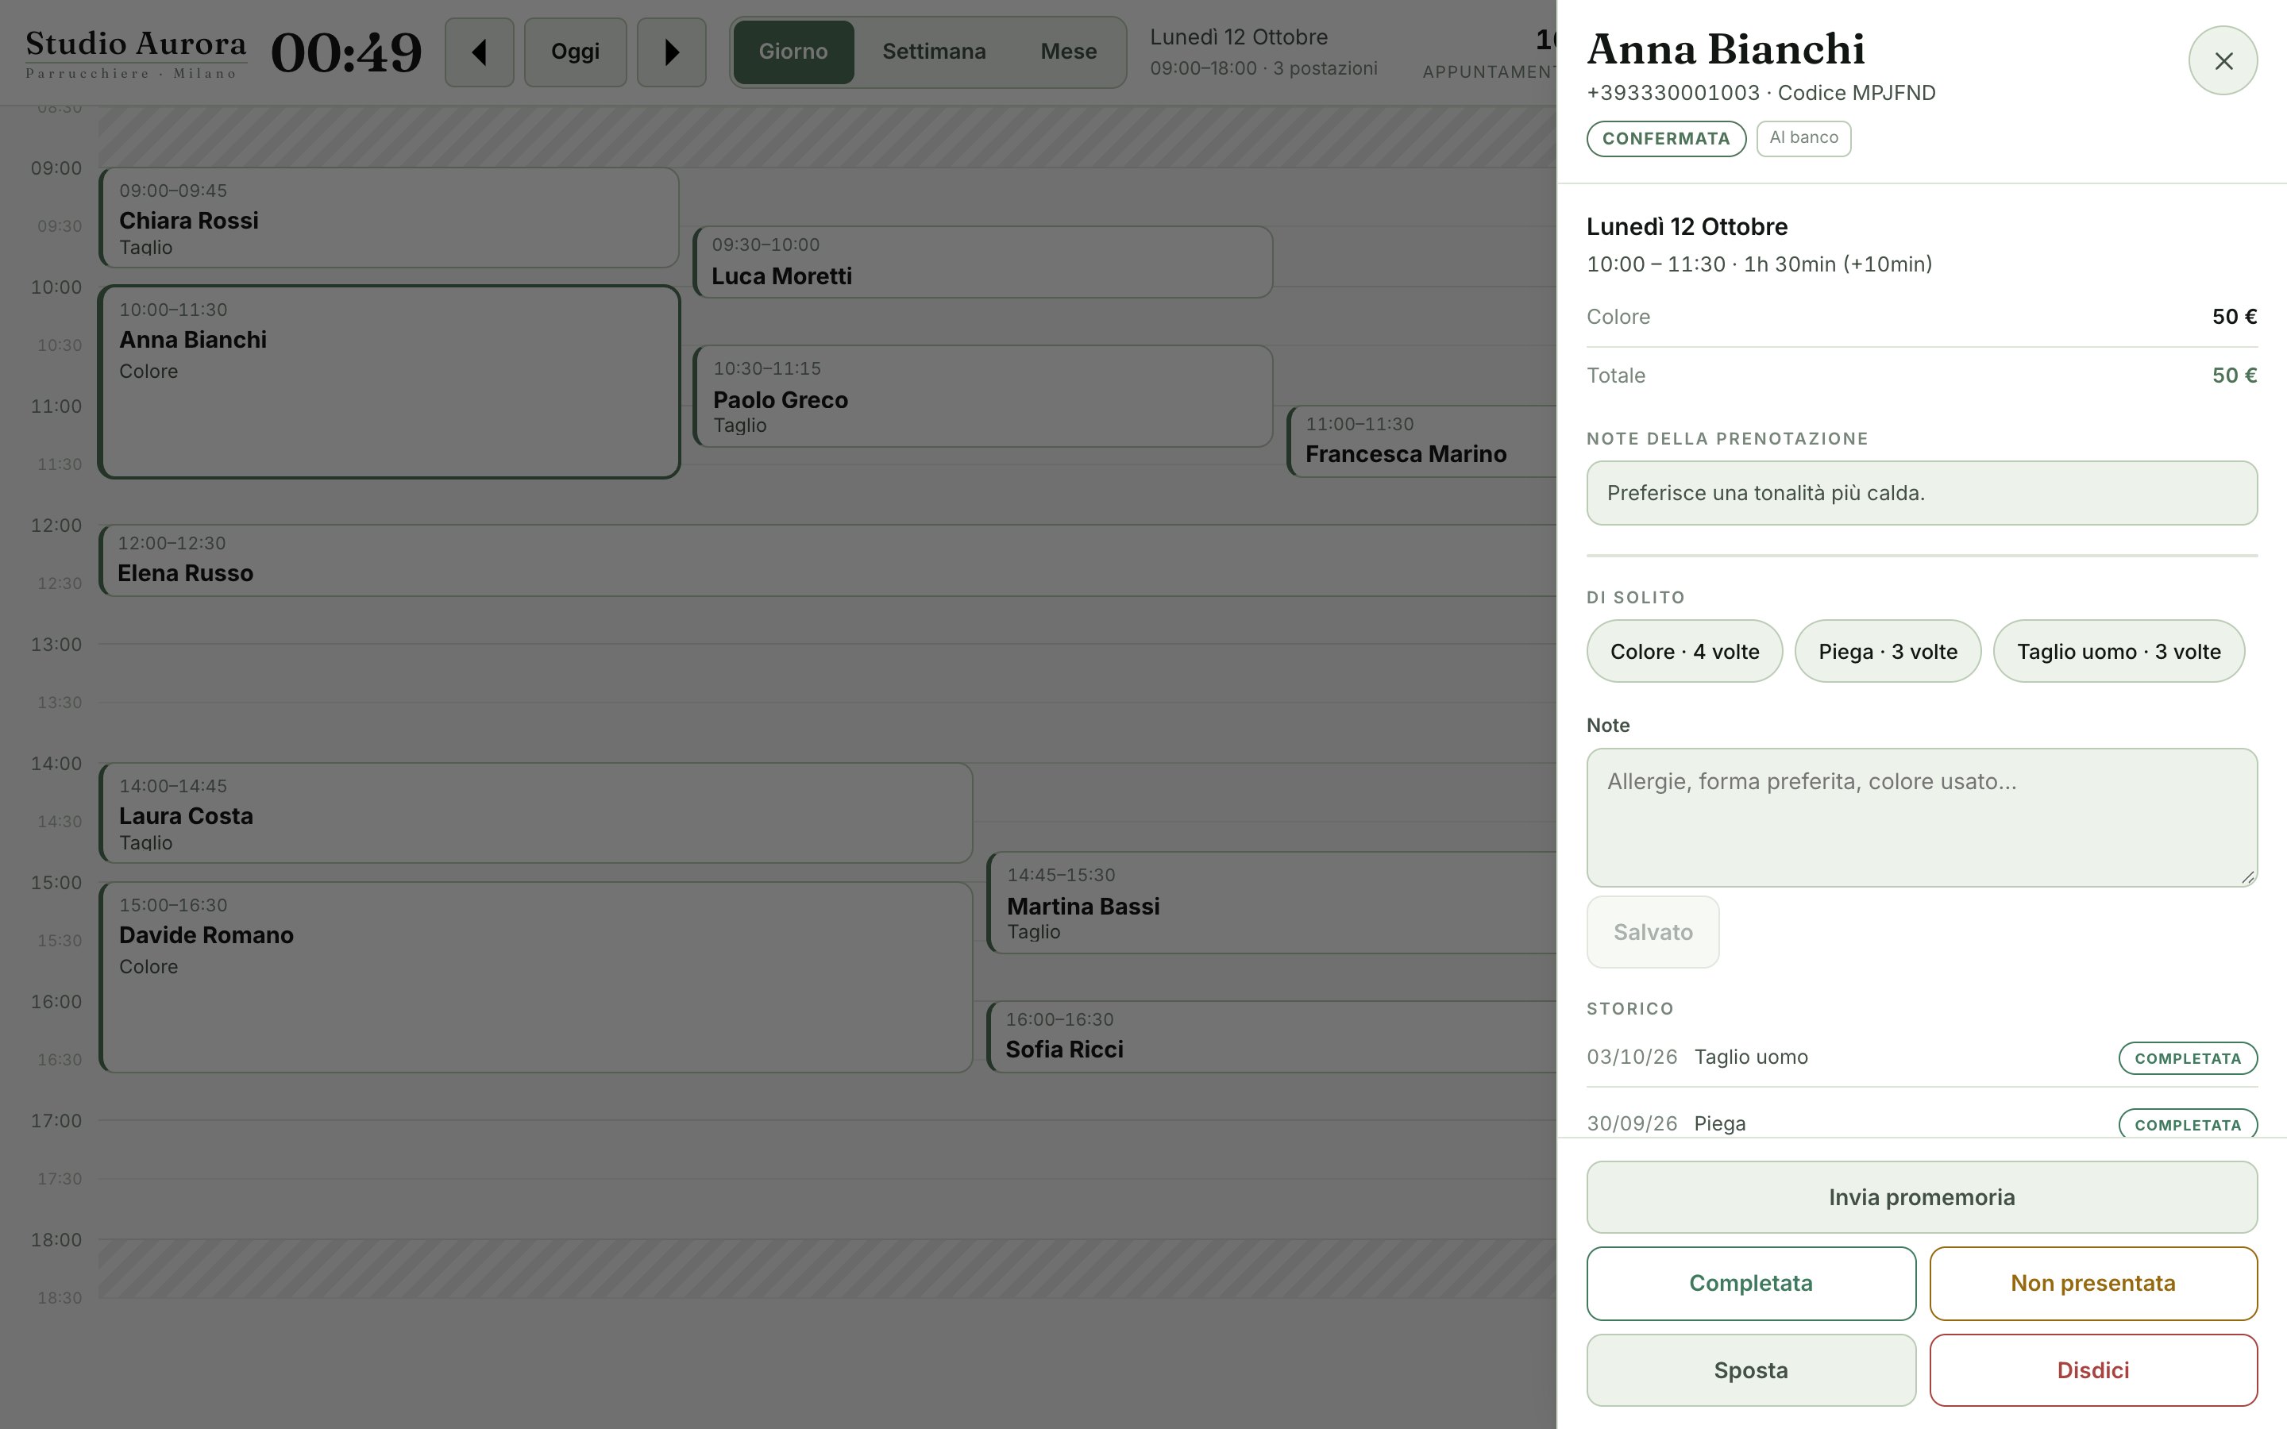This screenshot has width=2287, height=1429.
Task: Mark appointment as Completata
Action: (1751, 1284)
